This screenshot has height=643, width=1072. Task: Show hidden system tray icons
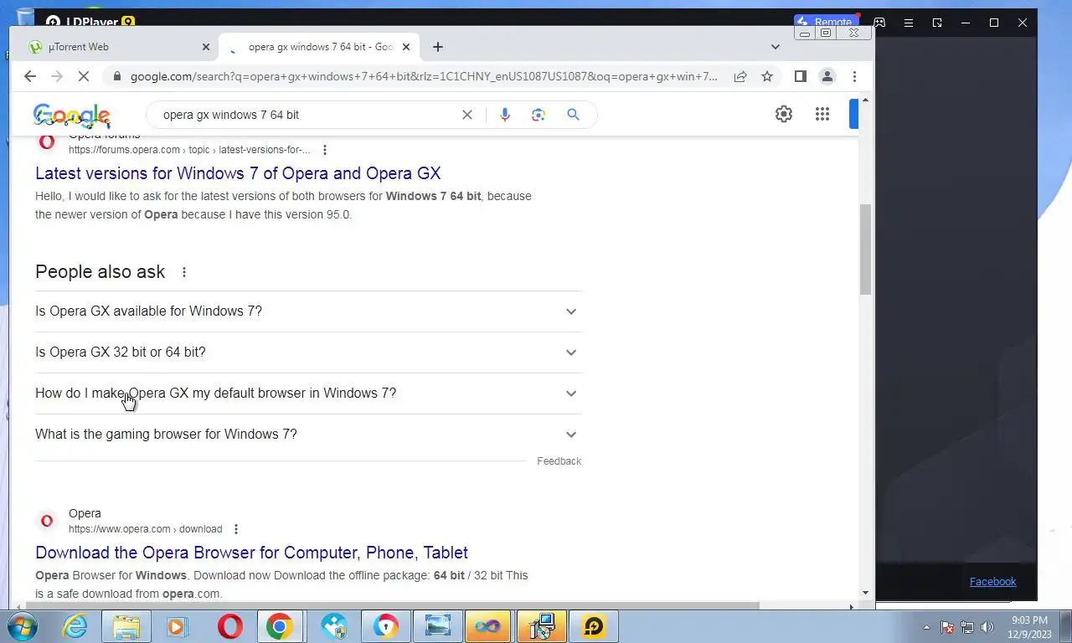click(926, 627)
